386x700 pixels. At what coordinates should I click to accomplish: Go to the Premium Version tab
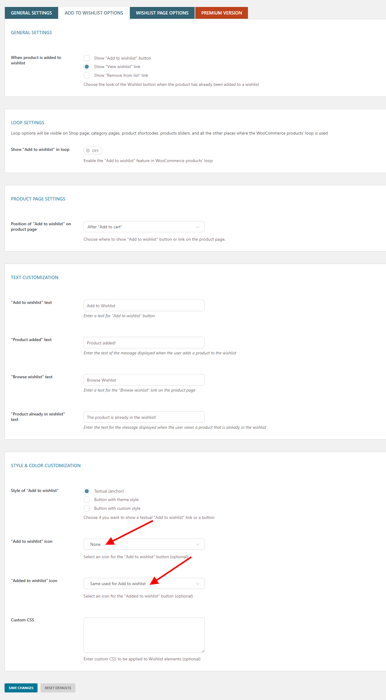click(221, 13)
